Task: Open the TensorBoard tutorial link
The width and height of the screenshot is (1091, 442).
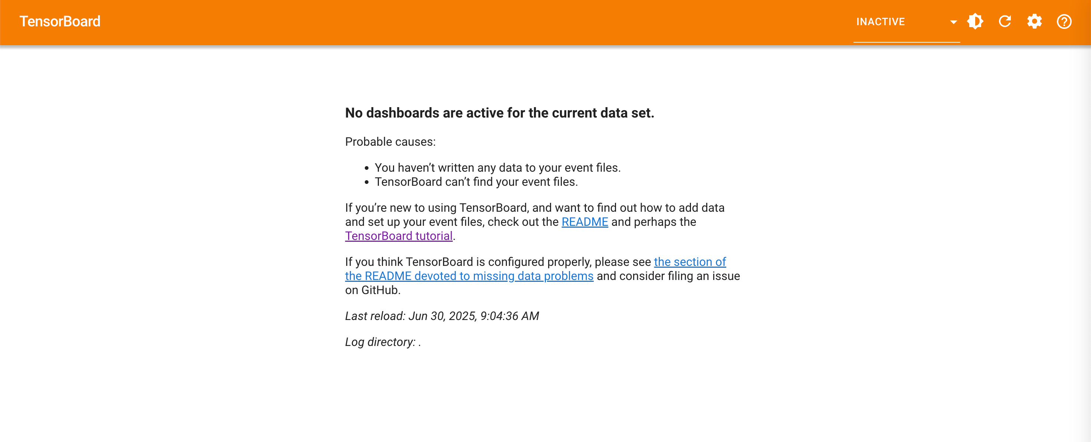Action: click(x=399, y=236)
